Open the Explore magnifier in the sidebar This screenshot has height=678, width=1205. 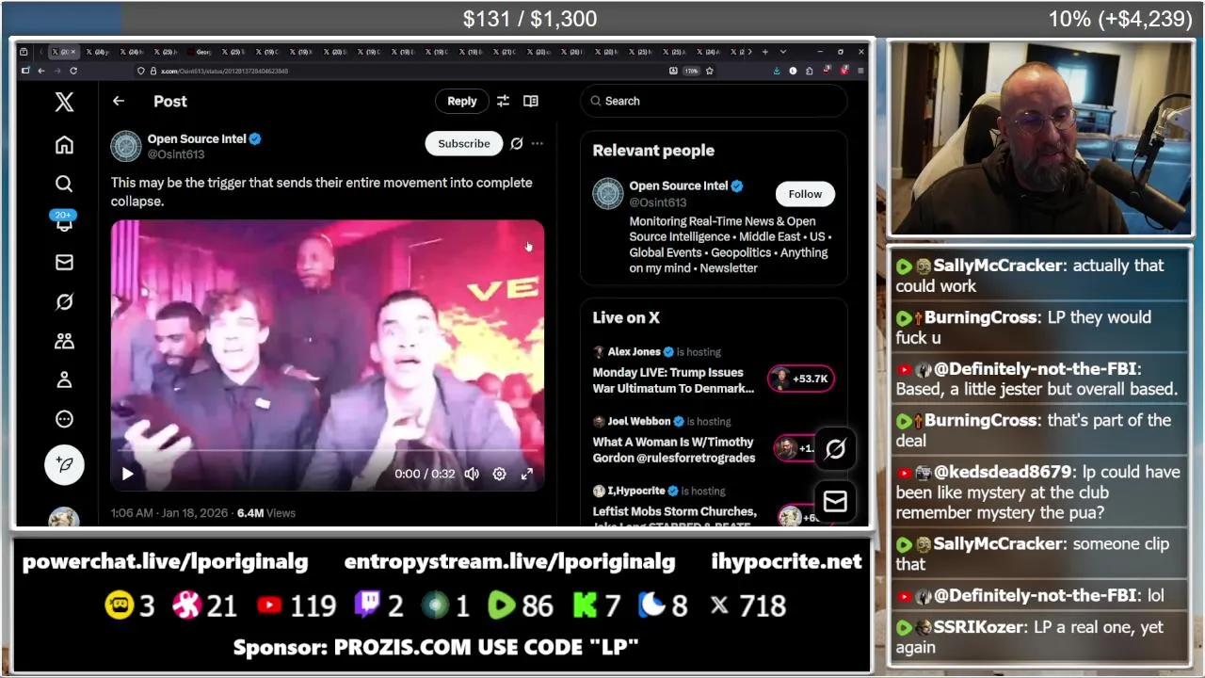pyautogui.click(x=64, y=184)
